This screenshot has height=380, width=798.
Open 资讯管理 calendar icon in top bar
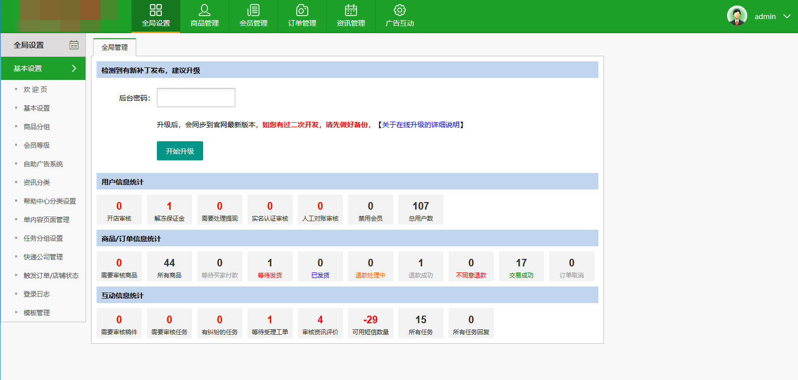tap(351, 11)
